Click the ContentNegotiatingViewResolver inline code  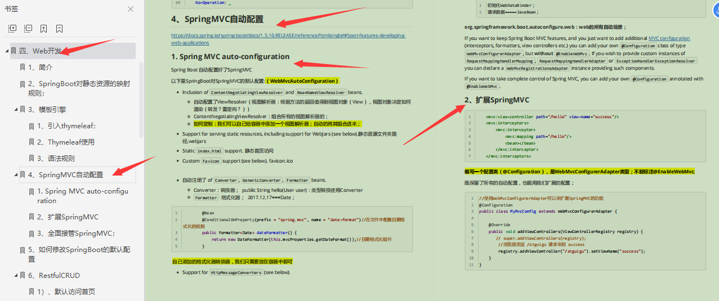click(247, 92)
